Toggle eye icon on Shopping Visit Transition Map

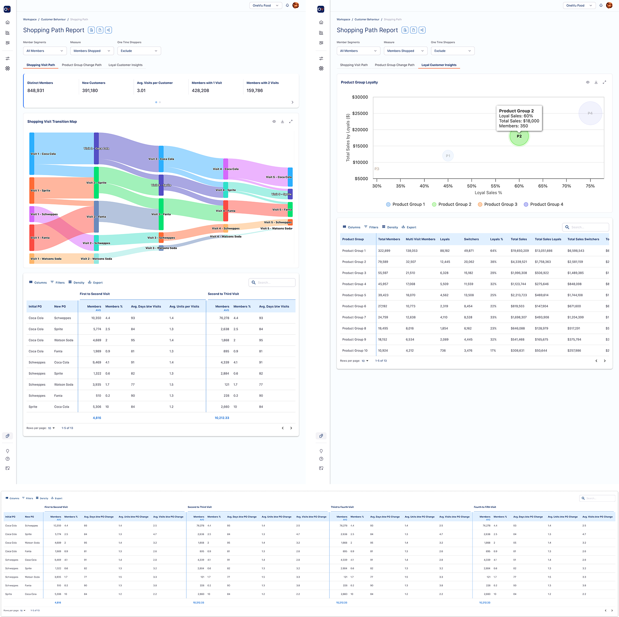274,121
